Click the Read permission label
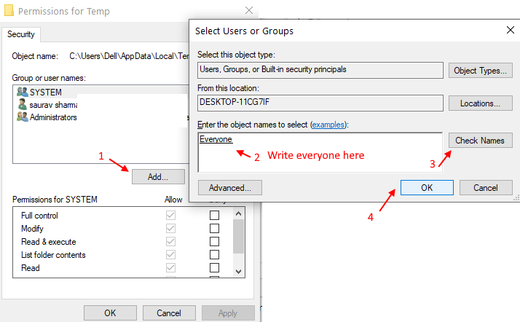520x322 pixels. 30,268
